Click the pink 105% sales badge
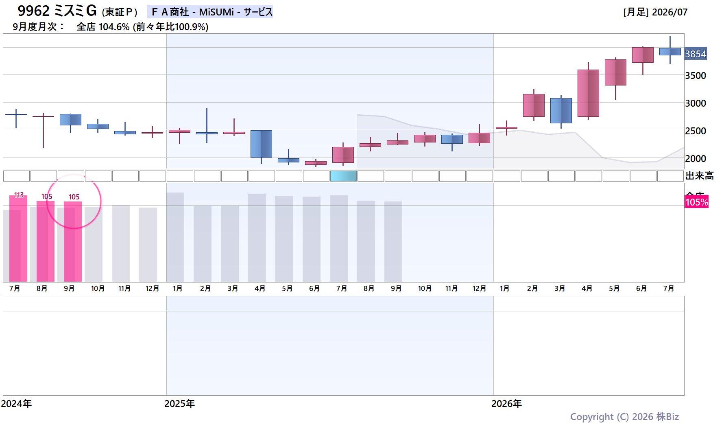 click(697, 202)
